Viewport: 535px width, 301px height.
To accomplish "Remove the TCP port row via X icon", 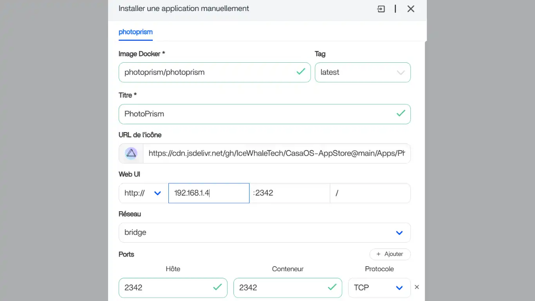I will coord(417,287).
